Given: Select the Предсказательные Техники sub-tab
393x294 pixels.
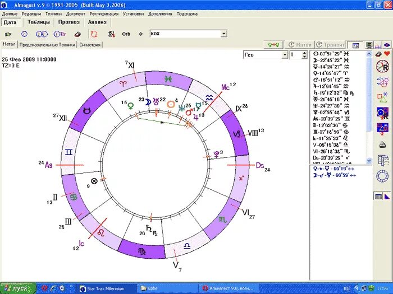Looking at the screenshot, I should click(x=47, y=45).
